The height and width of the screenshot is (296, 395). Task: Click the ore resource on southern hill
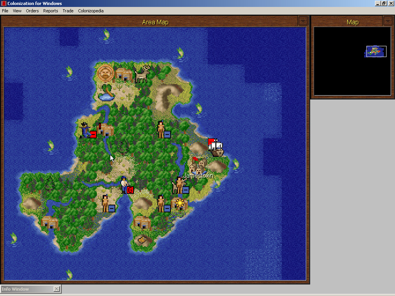point(142,240)
